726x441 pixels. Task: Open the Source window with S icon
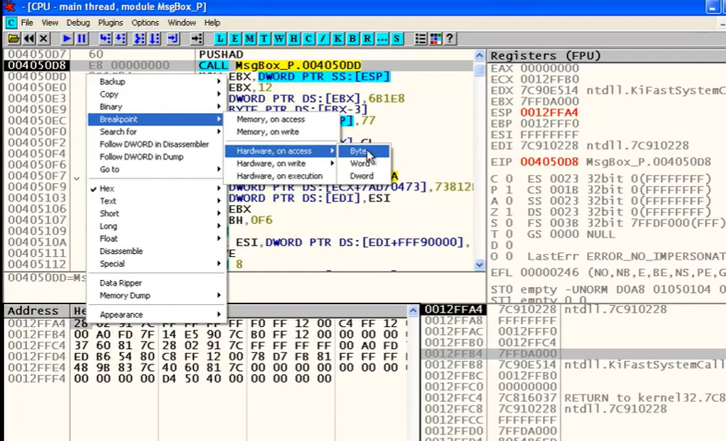[x=396, y=39]
